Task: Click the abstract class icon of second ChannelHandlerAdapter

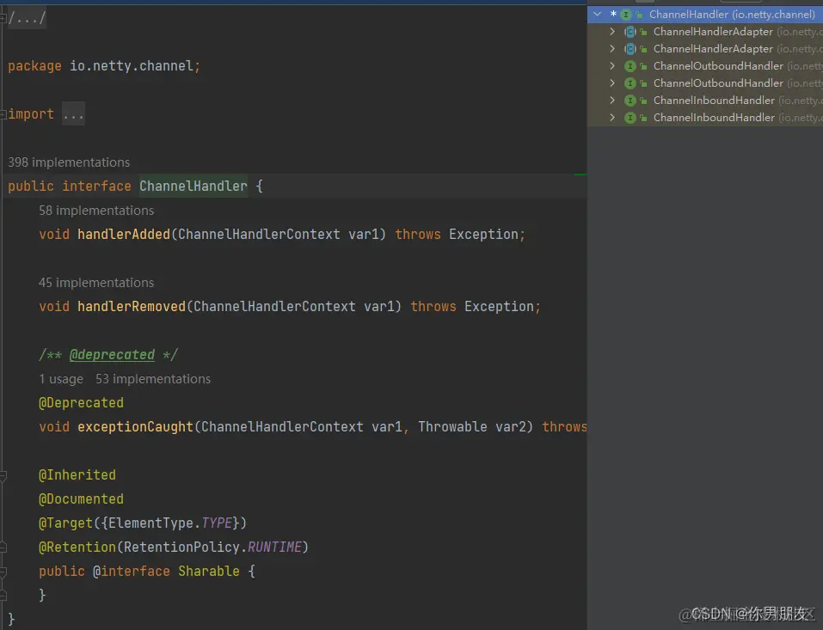Action: 630,49
